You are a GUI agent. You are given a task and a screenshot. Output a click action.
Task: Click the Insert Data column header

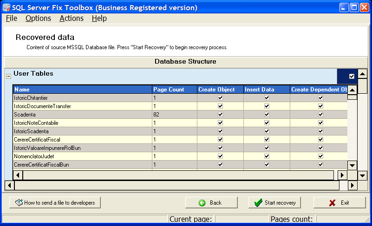click(x=267, y=90)
